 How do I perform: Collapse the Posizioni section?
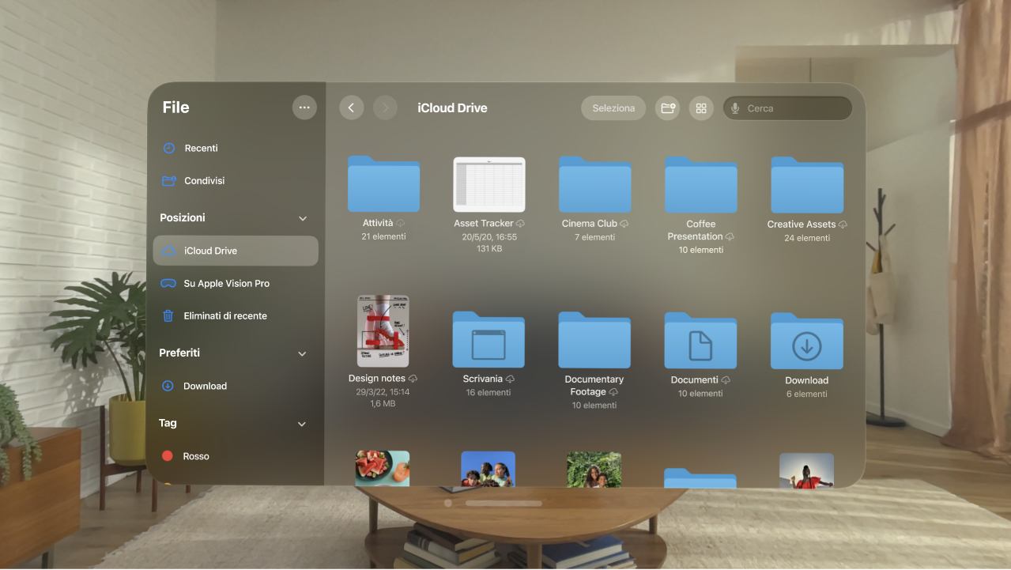click(302, 218)
